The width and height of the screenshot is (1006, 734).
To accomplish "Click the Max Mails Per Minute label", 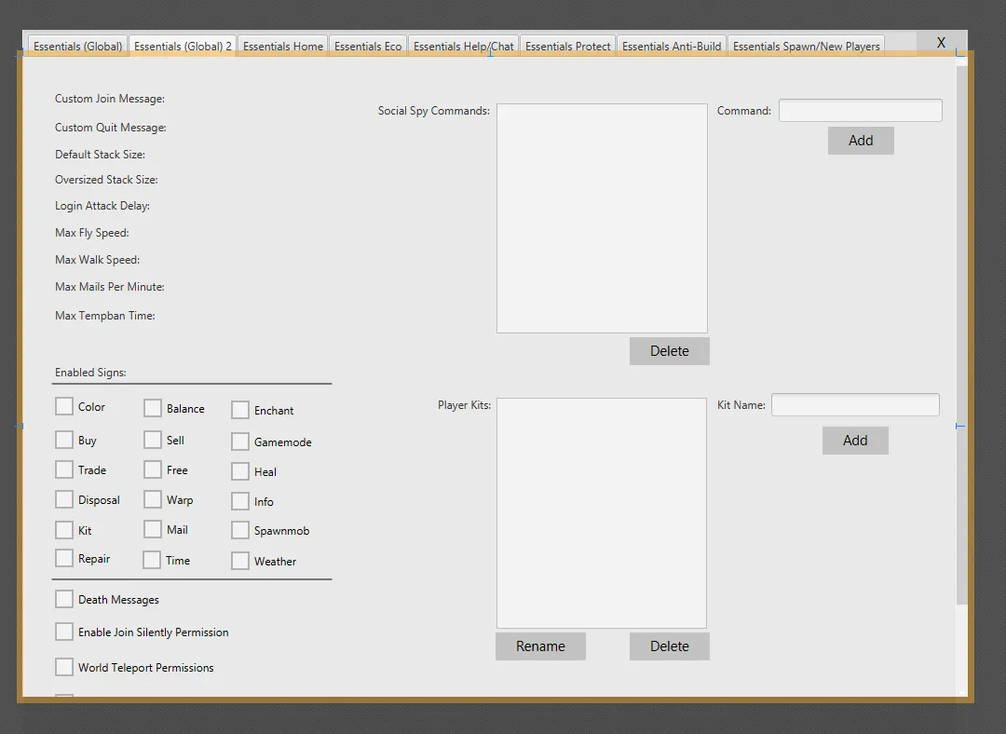I will (110, 287).
